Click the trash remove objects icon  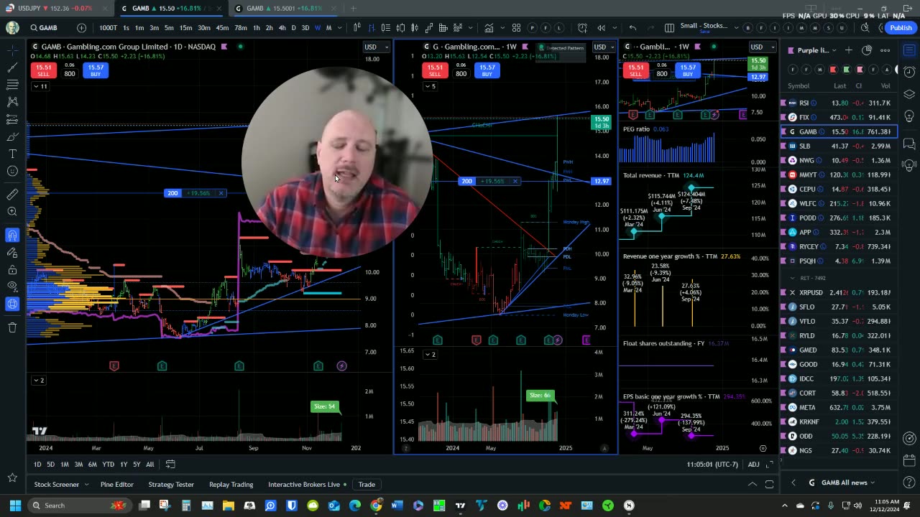pos(12,327)
